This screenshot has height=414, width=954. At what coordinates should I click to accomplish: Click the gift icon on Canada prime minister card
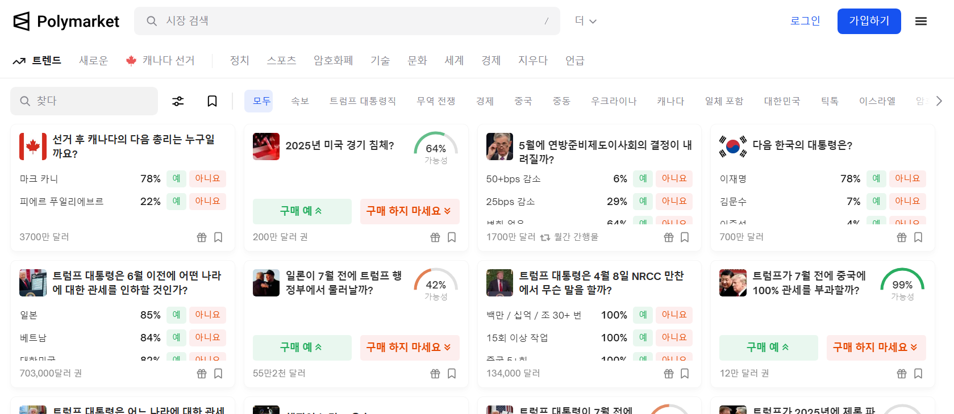[x=202, y=237]
